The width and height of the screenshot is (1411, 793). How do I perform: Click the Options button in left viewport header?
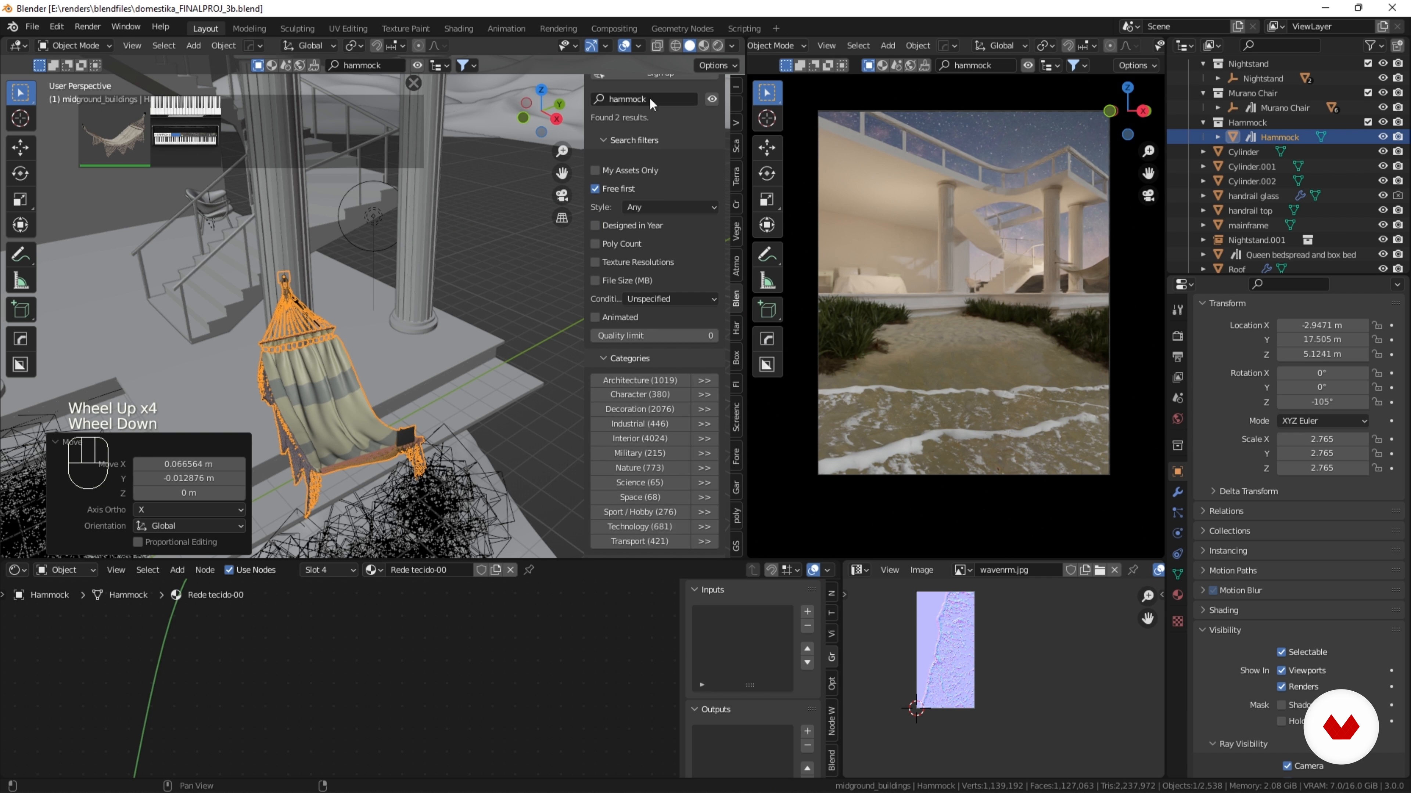pyautogui.click(x=718, y=65)
